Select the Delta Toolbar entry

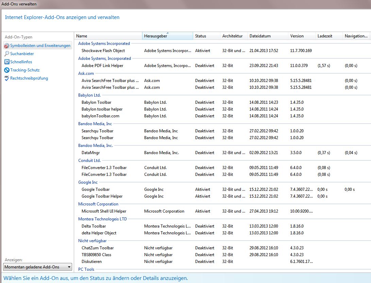(x=222, y=226)
